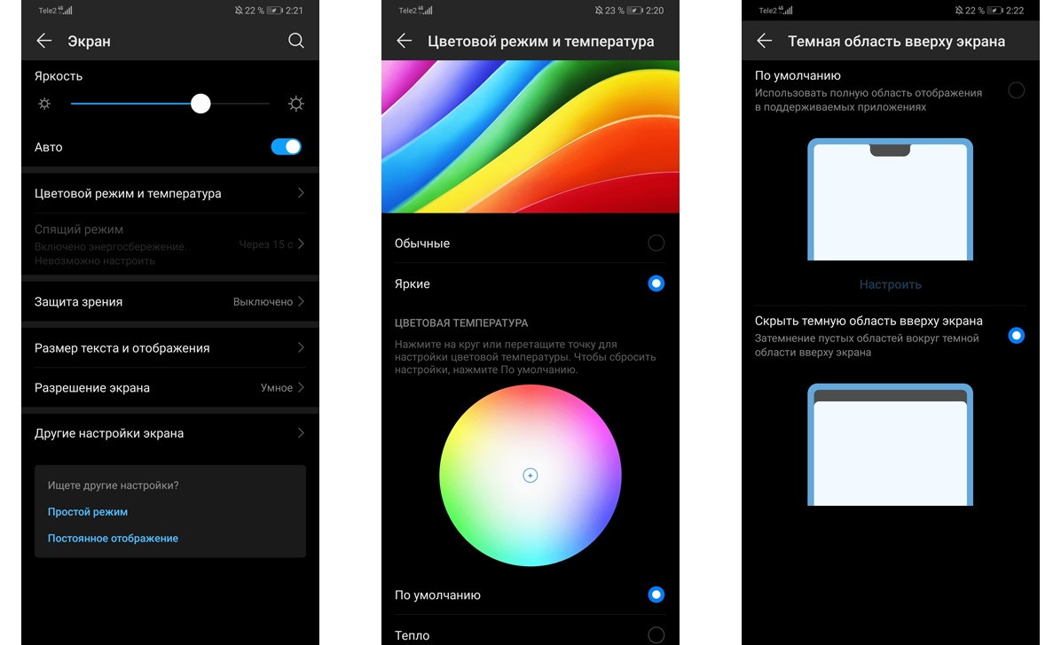
Task: Choose По умолчанию full display area option
Action: 1016,89
